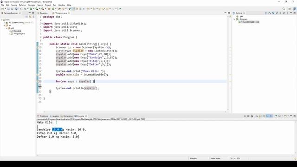This screenshot has height=167, width=297.
Task: Open the Project menu
Action: coord(48,5)
